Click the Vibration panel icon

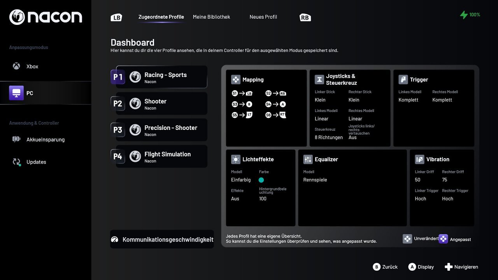pos(419,159)
